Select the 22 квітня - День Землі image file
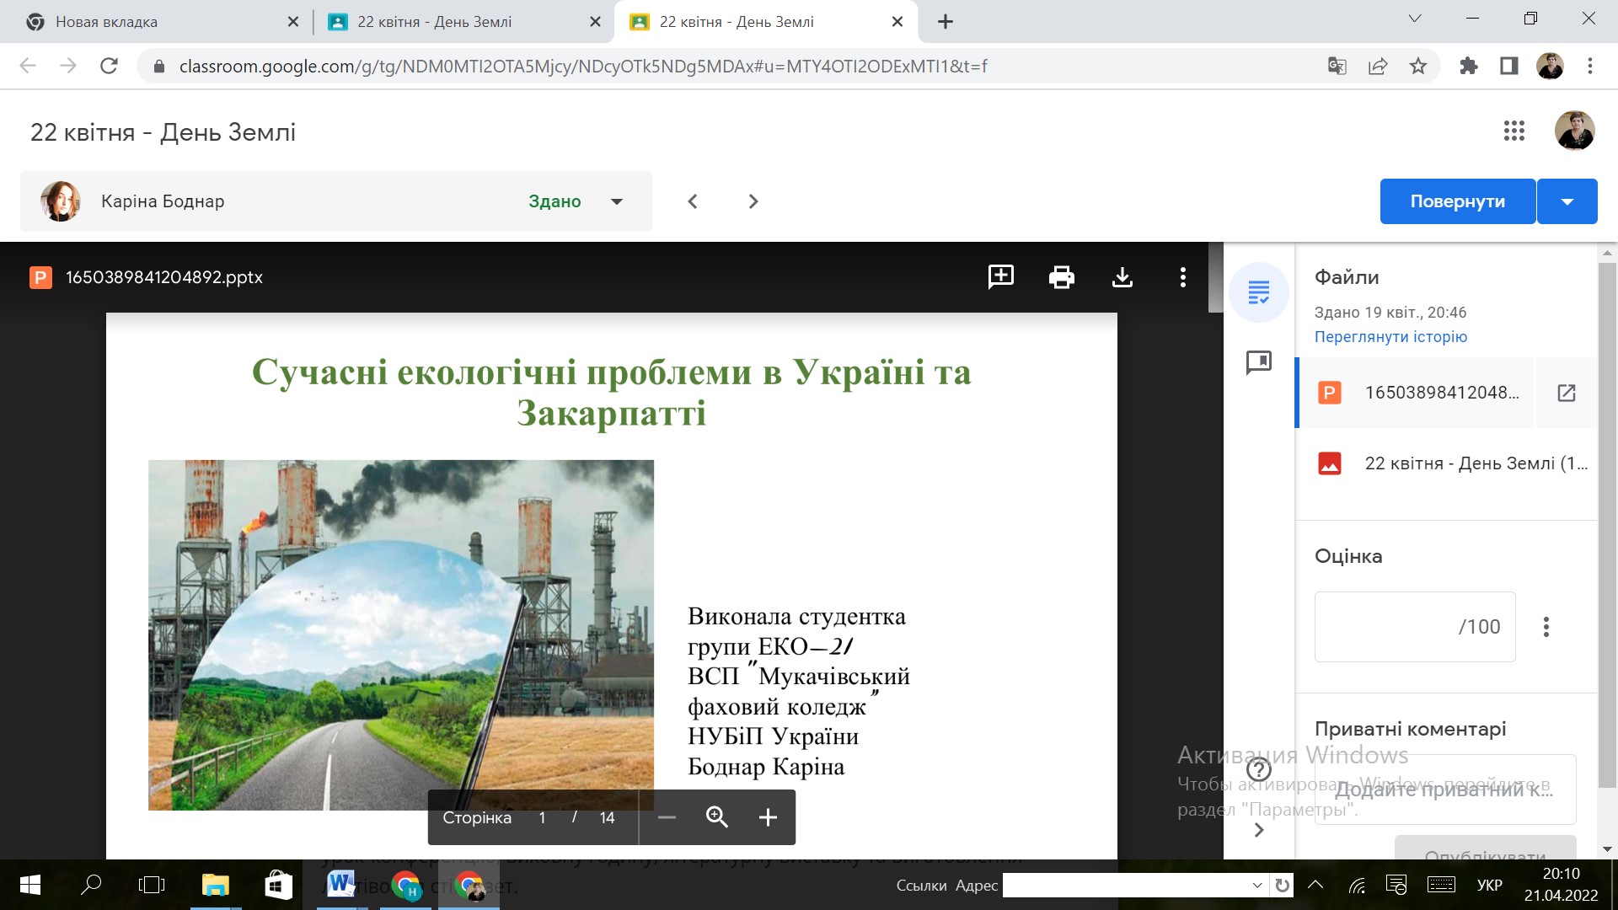Viewport: 1618px width, 910px height. point(1447,463)
